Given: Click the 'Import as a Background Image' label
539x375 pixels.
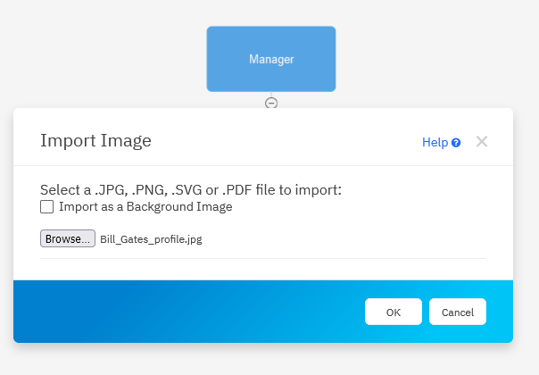Looking at the screenshot, I should coord(145,207).
